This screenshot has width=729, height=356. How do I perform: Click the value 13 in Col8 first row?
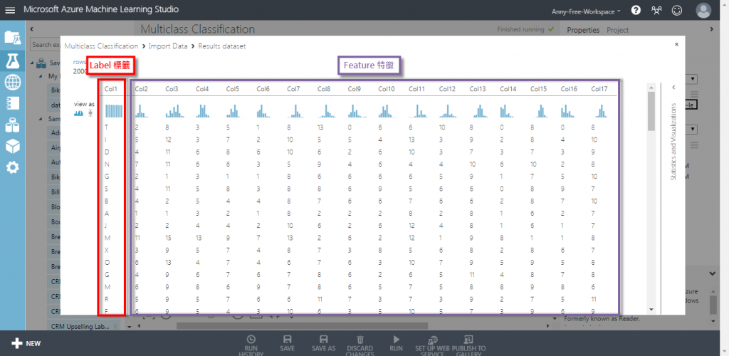point(321,127)
